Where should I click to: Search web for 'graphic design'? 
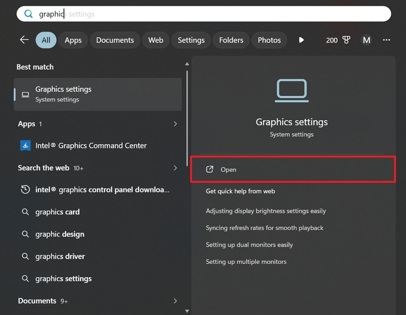[98, 234]
